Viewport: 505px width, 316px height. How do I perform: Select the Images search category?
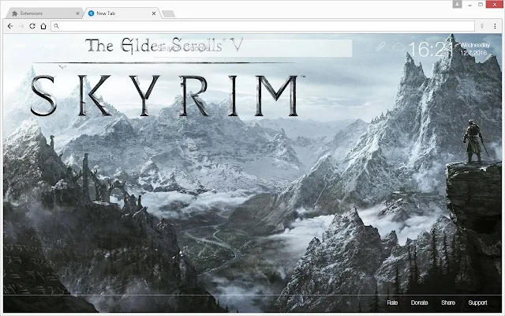[x=47, y=46]
